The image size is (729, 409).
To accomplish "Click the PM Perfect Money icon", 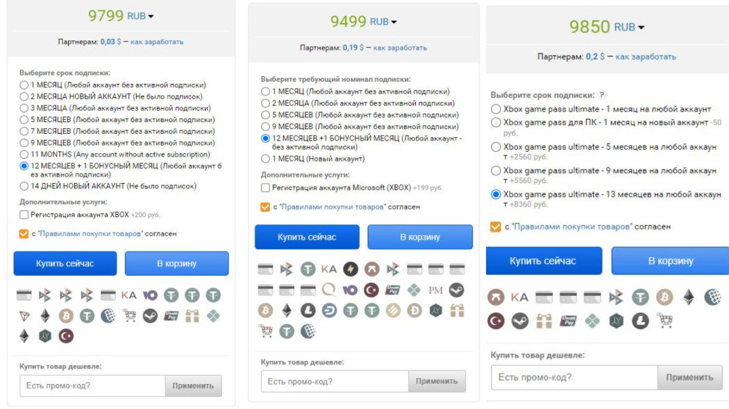I will 435,290.
